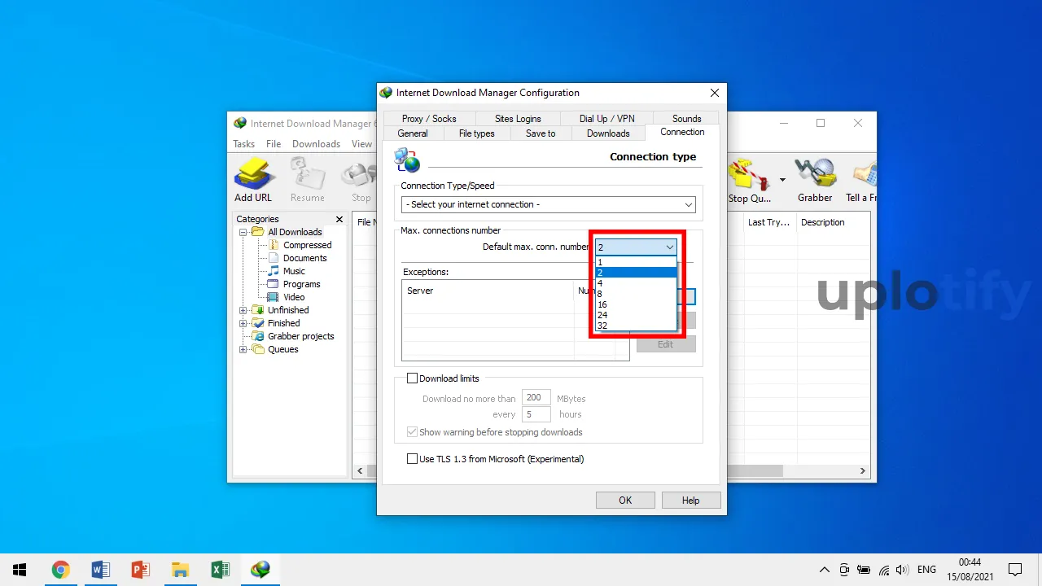Viewport: 1042px width, 586px height.
Task: Click OK in the Configuration dialog
Action: (625, 500)
